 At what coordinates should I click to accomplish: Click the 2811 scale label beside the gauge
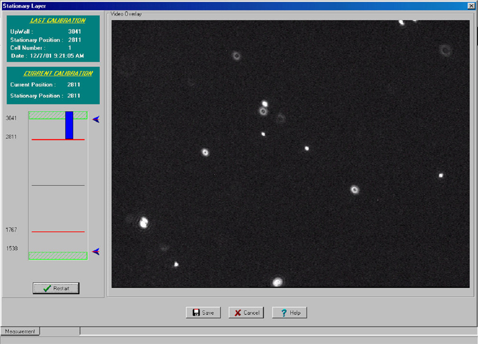11,137
